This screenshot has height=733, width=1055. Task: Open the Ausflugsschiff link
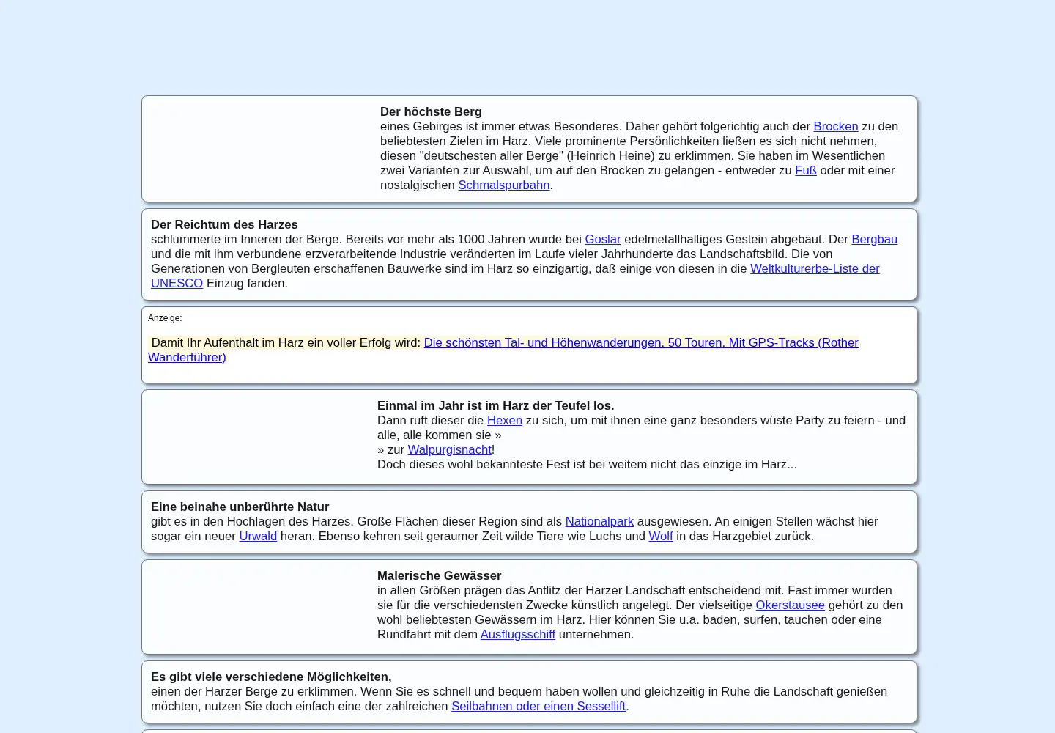point(517,634)
